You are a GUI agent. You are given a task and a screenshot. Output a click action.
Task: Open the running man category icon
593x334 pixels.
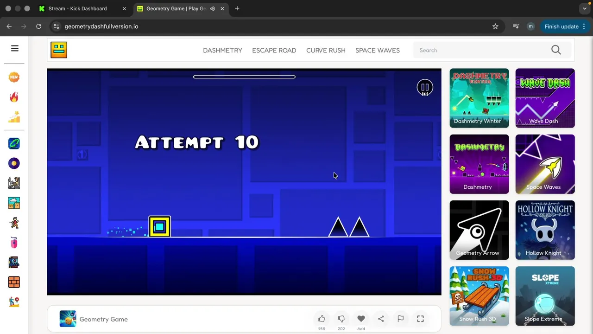pos(14,223)
